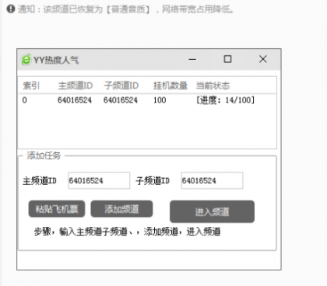Close the YY热度人气 window
The image size is (327, 286).
pyautogui.click(x=263, y=59)
